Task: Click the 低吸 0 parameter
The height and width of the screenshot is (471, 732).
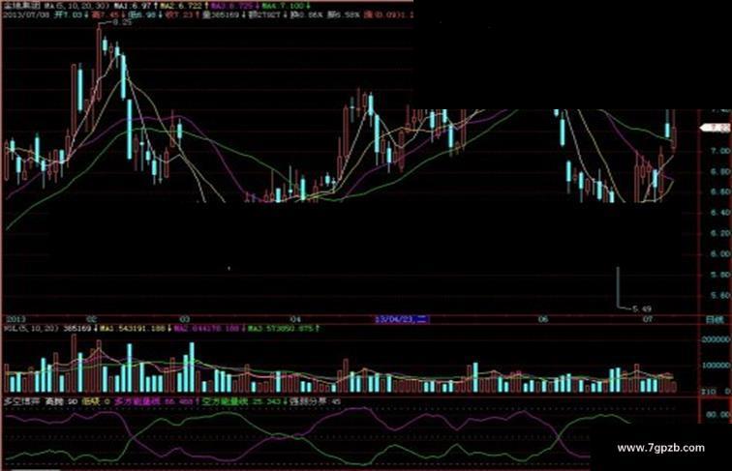Action: pyautogui.click(x=95, y=401)
